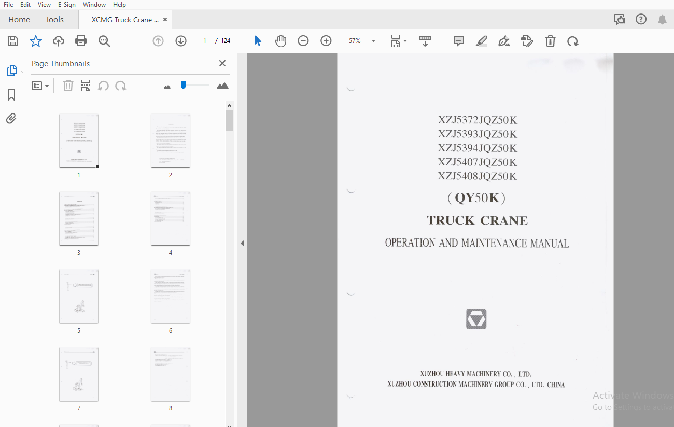The width and height of the screenshot is (674, 427).
Task: Zoom out using minus circle icon
Action: point(303,41)
